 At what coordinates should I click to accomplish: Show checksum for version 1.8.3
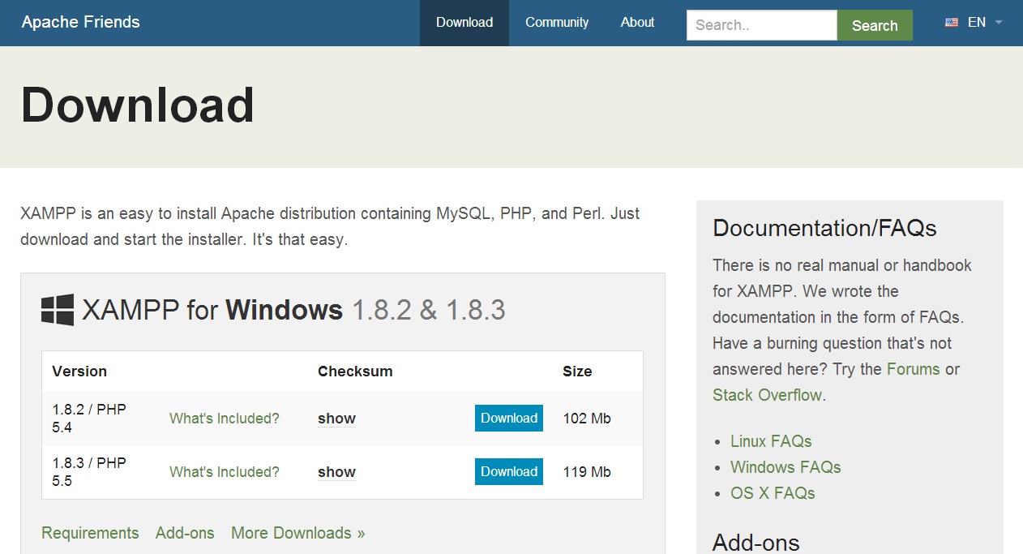(336, 472)
